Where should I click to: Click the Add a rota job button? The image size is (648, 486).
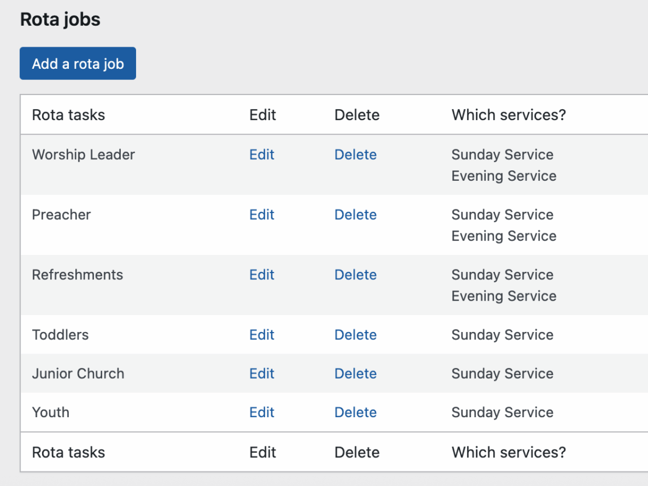78,64
